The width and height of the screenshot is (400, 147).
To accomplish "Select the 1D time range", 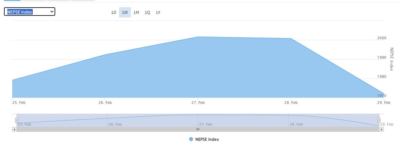I will tap(113, 13).
